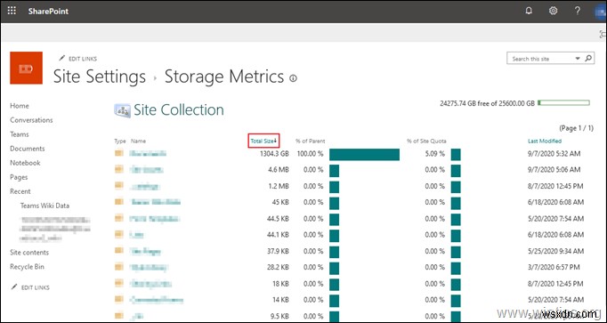Click the folder icon in 14 KB row

[119, 299]
